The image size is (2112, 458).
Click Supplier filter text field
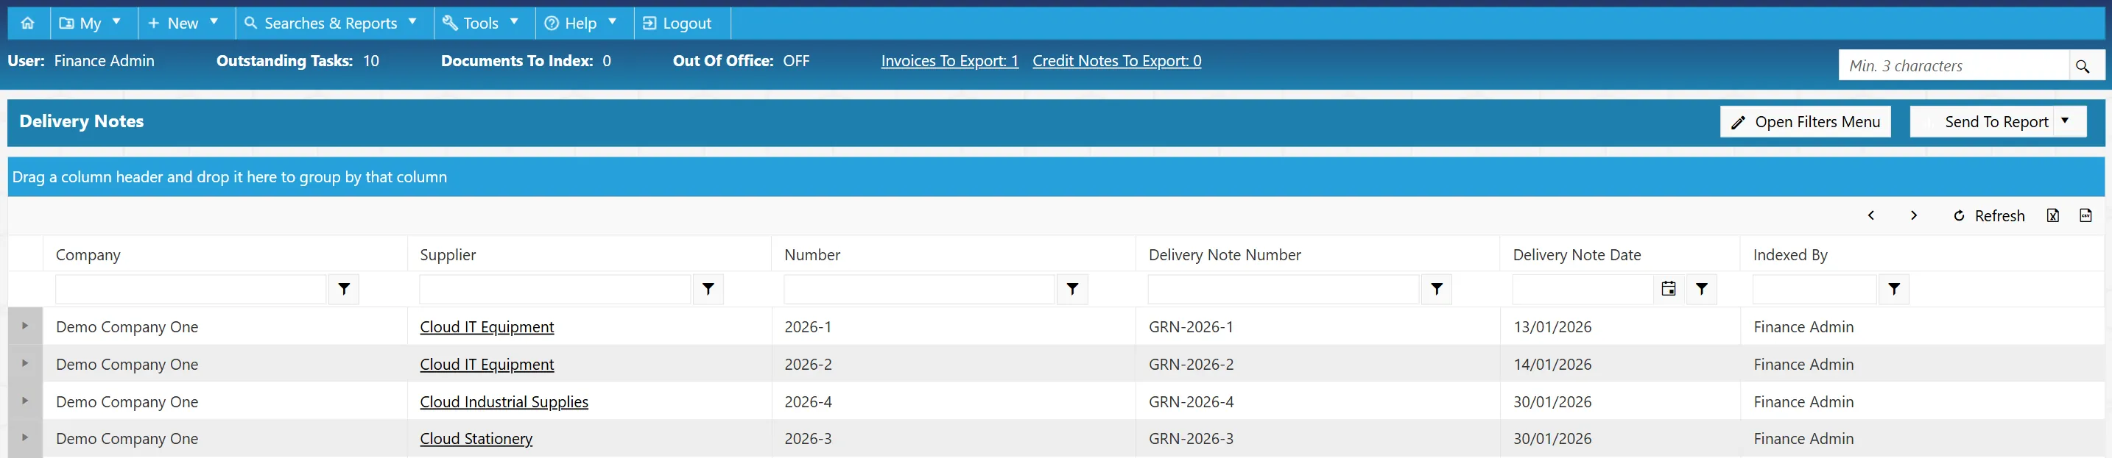[x=555, y=289]
